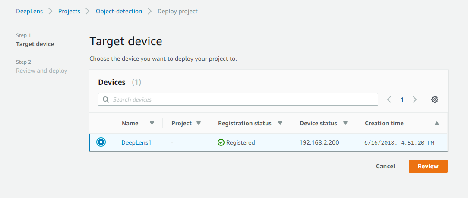Navigate to Projects breadcrumb
468x198 pixels.
click(69, 12)
